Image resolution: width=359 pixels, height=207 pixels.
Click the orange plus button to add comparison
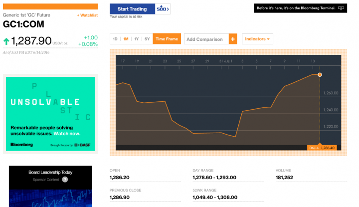click(233, 39)
